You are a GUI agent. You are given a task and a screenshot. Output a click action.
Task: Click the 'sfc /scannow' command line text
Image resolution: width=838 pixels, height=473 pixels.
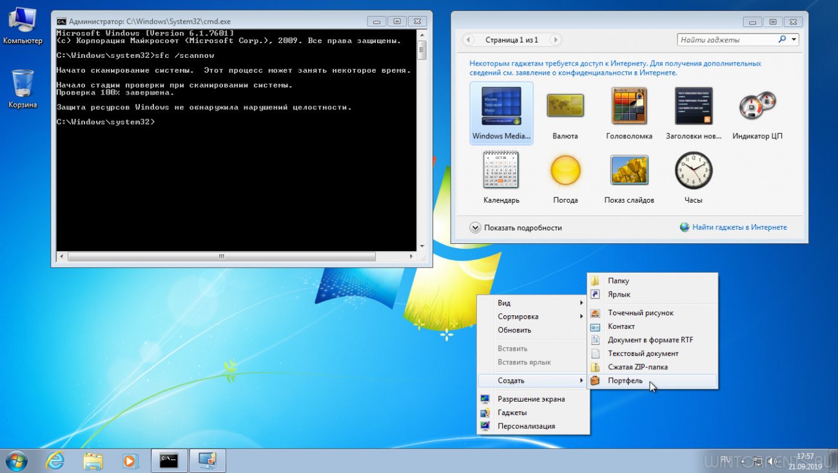184,55
